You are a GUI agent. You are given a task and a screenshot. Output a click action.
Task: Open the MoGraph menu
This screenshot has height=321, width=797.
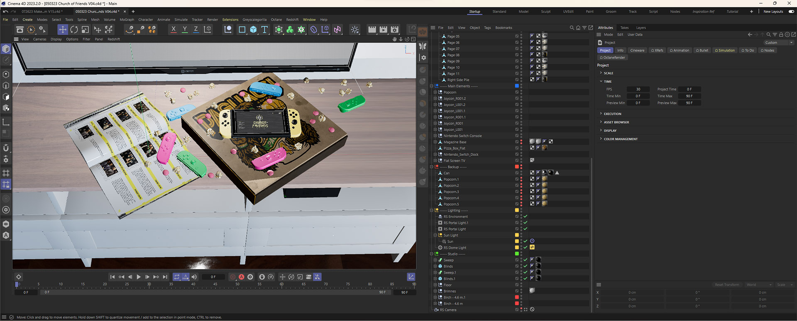[x=127, y=19]
